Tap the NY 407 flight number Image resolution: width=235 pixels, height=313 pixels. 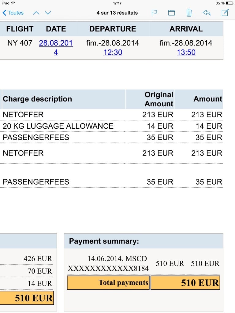coord(20,43)
